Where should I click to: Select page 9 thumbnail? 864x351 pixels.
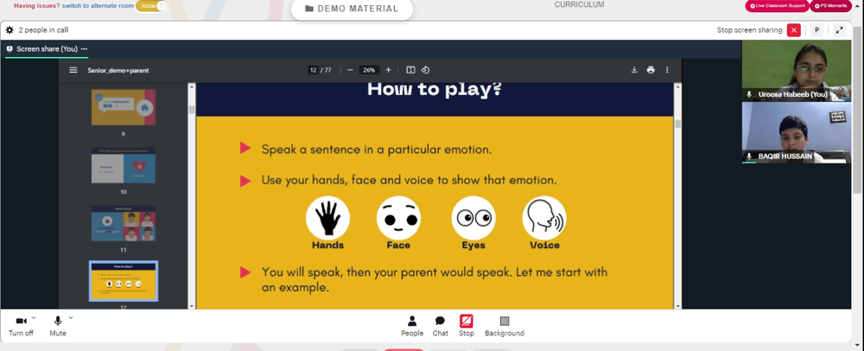[124, 107]
